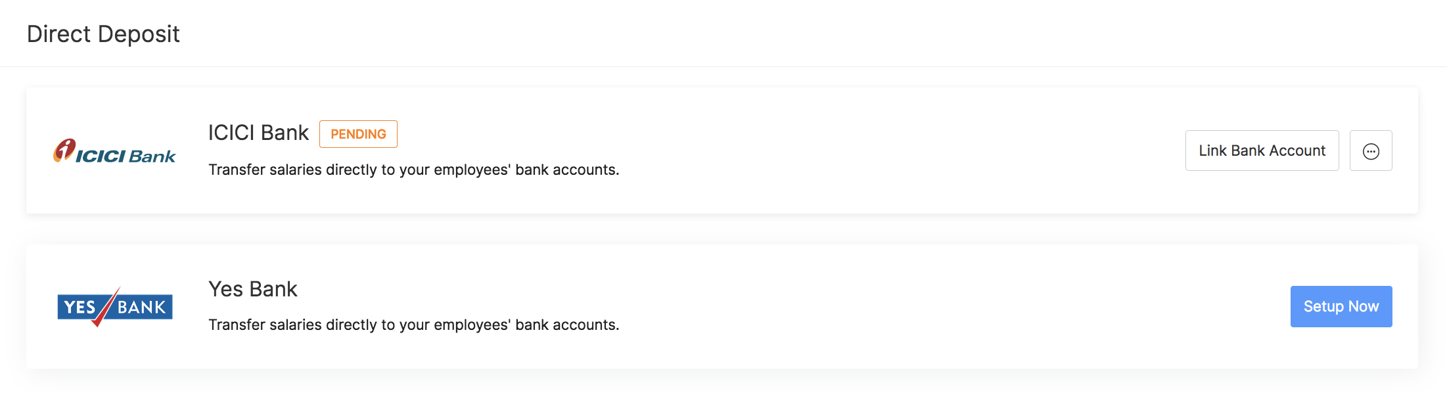Click empty space in the ICICI Bank card
This screenshot has height=393, width=1447.
[x=887, y=151]
